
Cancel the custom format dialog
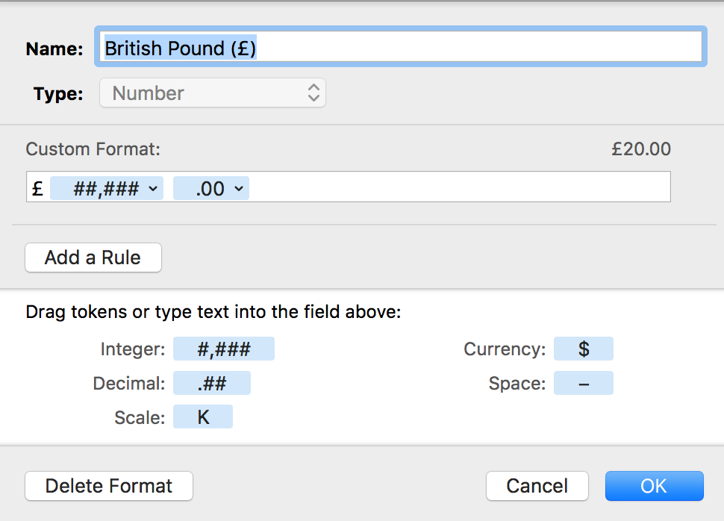point(537,486)
